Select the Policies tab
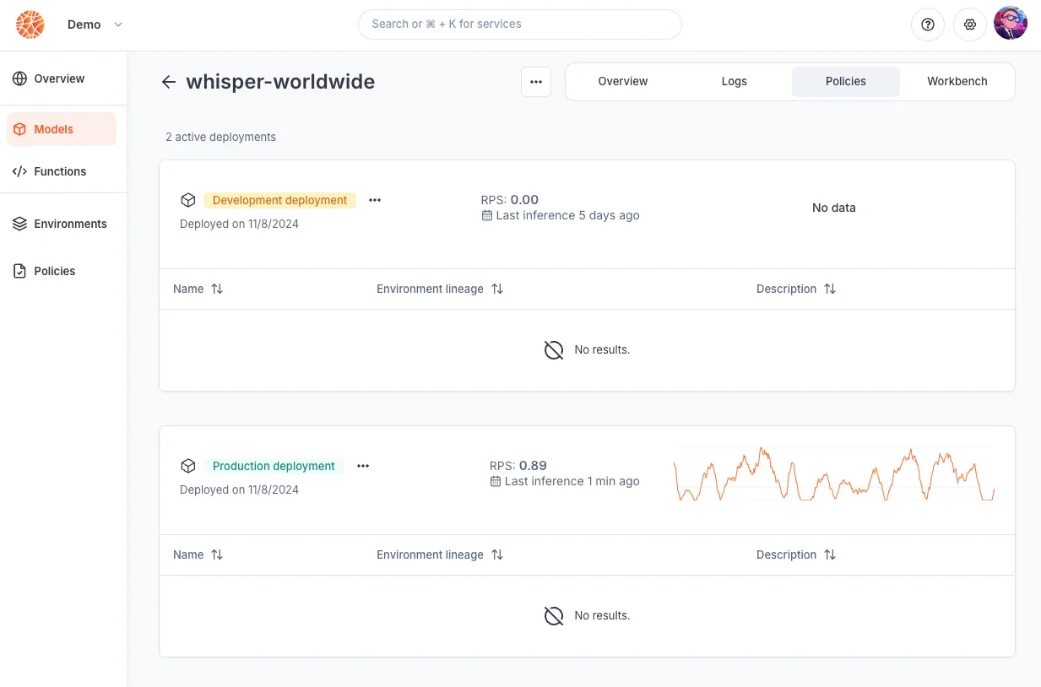 coord(846,82)
